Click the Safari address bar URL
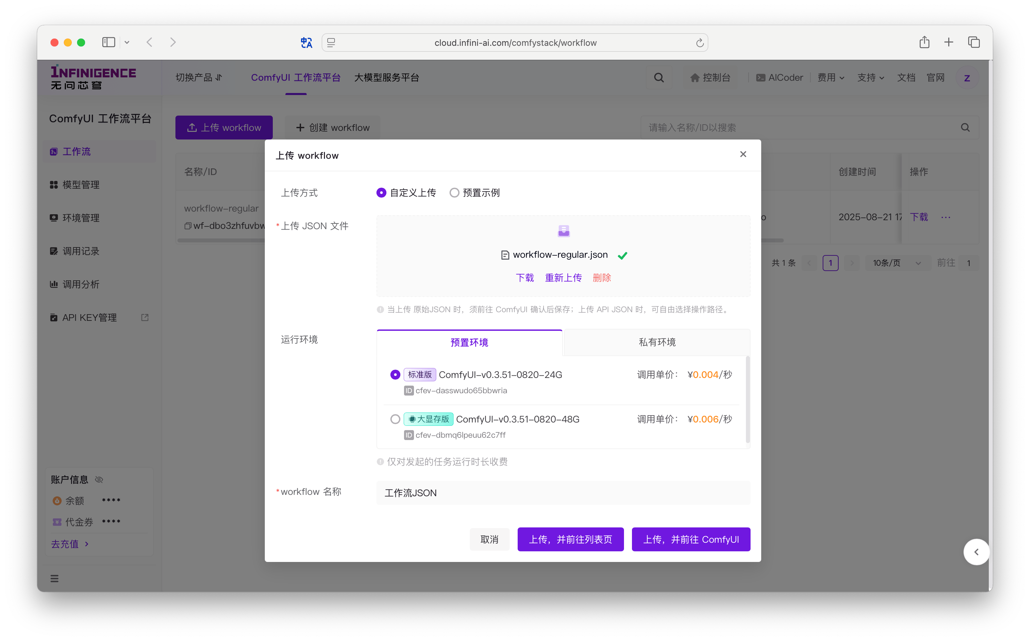1030x641 pixels. tap(515, 43)
